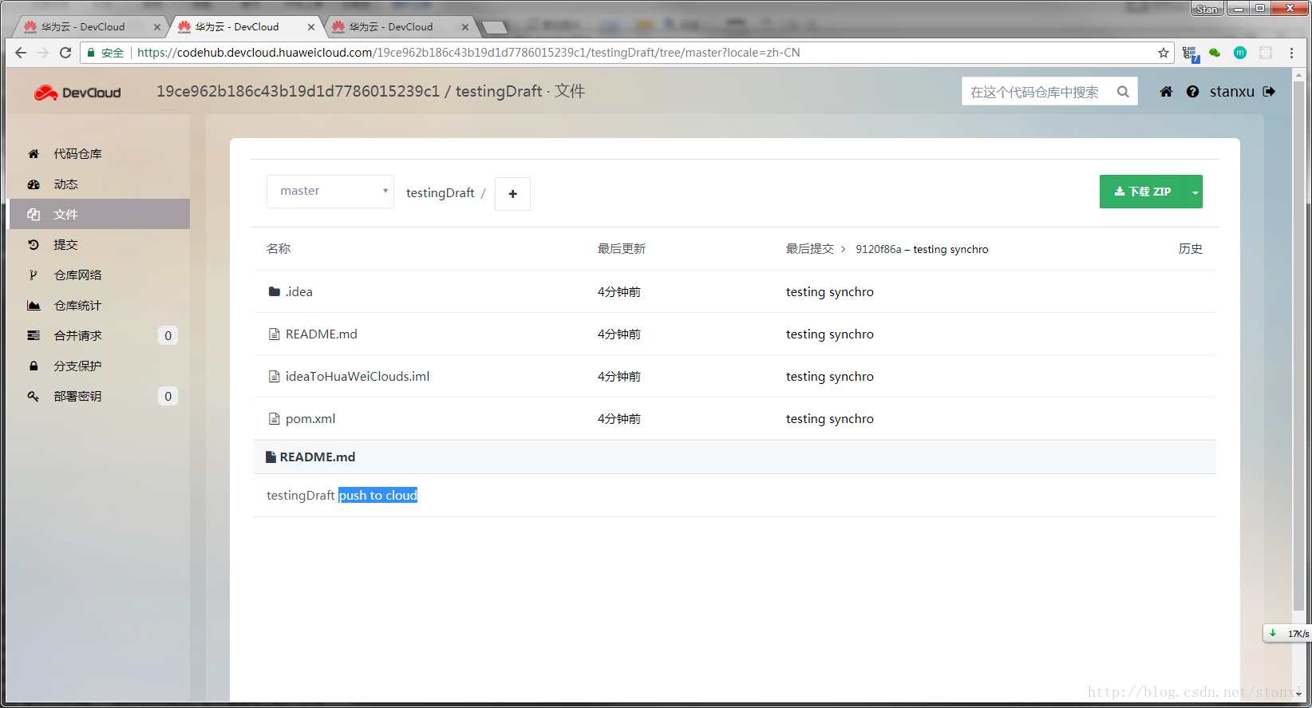
Task: Open help via question mark icon
Action: click(1192, 92)
